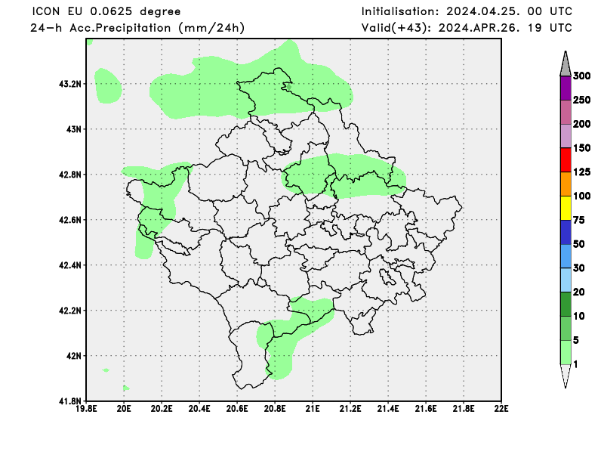Click the '20.4E' longitude label

(x=199, y=408)
